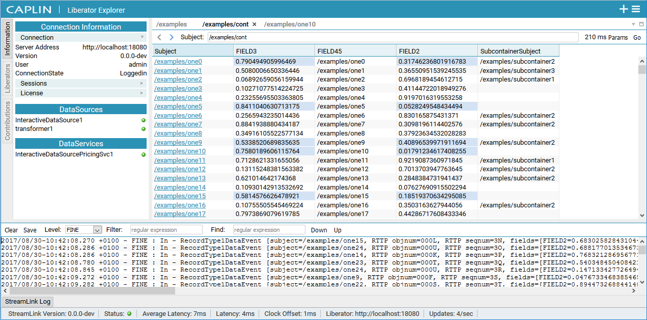Expand the License section
This screenshot has height=320, width=647.
click(81, 93)
